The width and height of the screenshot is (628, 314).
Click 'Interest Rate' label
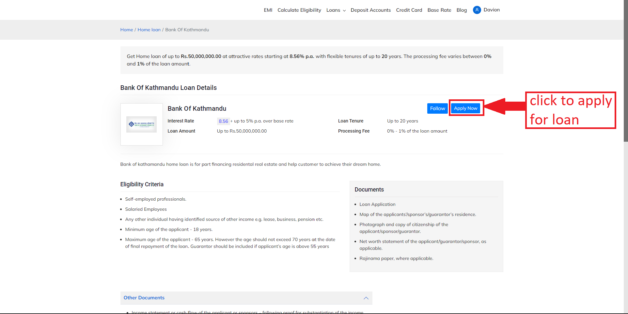tap(181, 121)
